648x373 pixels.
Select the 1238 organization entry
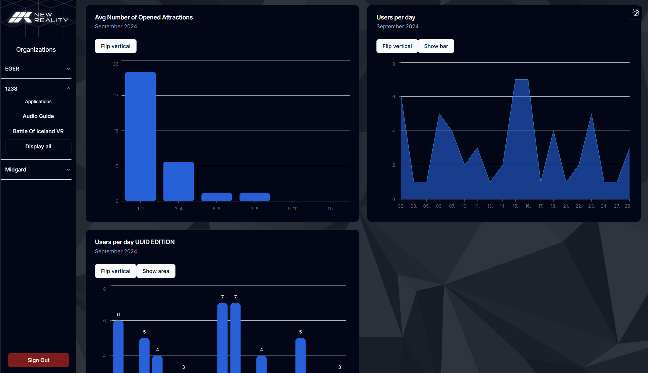coord(38,89)
